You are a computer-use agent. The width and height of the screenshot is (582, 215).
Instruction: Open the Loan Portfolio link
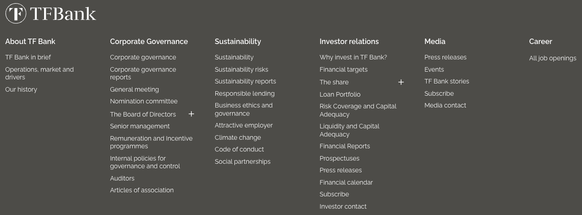coord(340,94)
